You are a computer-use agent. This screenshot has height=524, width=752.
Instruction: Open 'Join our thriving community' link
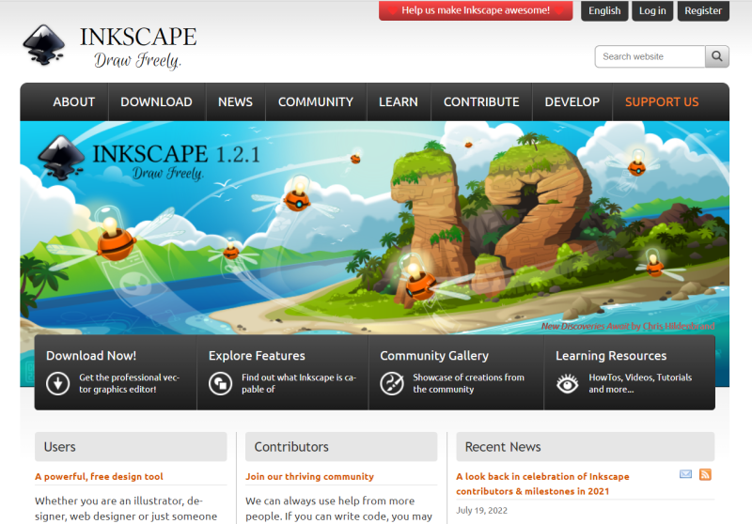[309, 477]
